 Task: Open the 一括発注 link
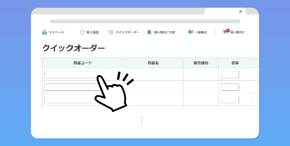point(201,32)
